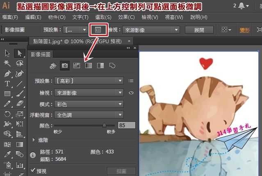
Task: Open the 變形 transform link
Action: tap(245, 30)
